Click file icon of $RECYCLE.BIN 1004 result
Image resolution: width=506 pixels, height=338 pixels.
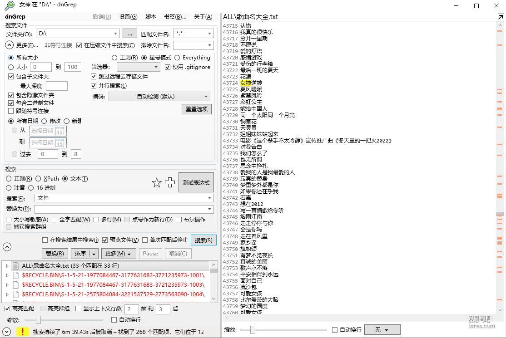pyautogui.click(x=15, y=294)
